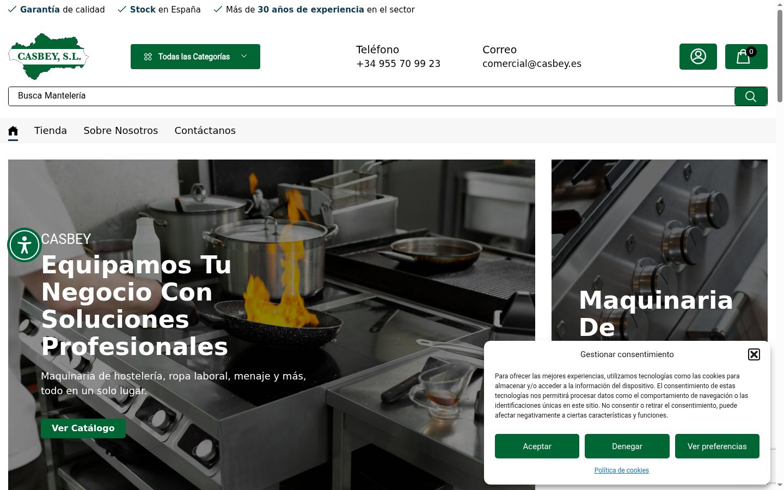Click the Maquinaria De banner image
This screenshot has width=784, height=490.
click(x=659, y=250)
